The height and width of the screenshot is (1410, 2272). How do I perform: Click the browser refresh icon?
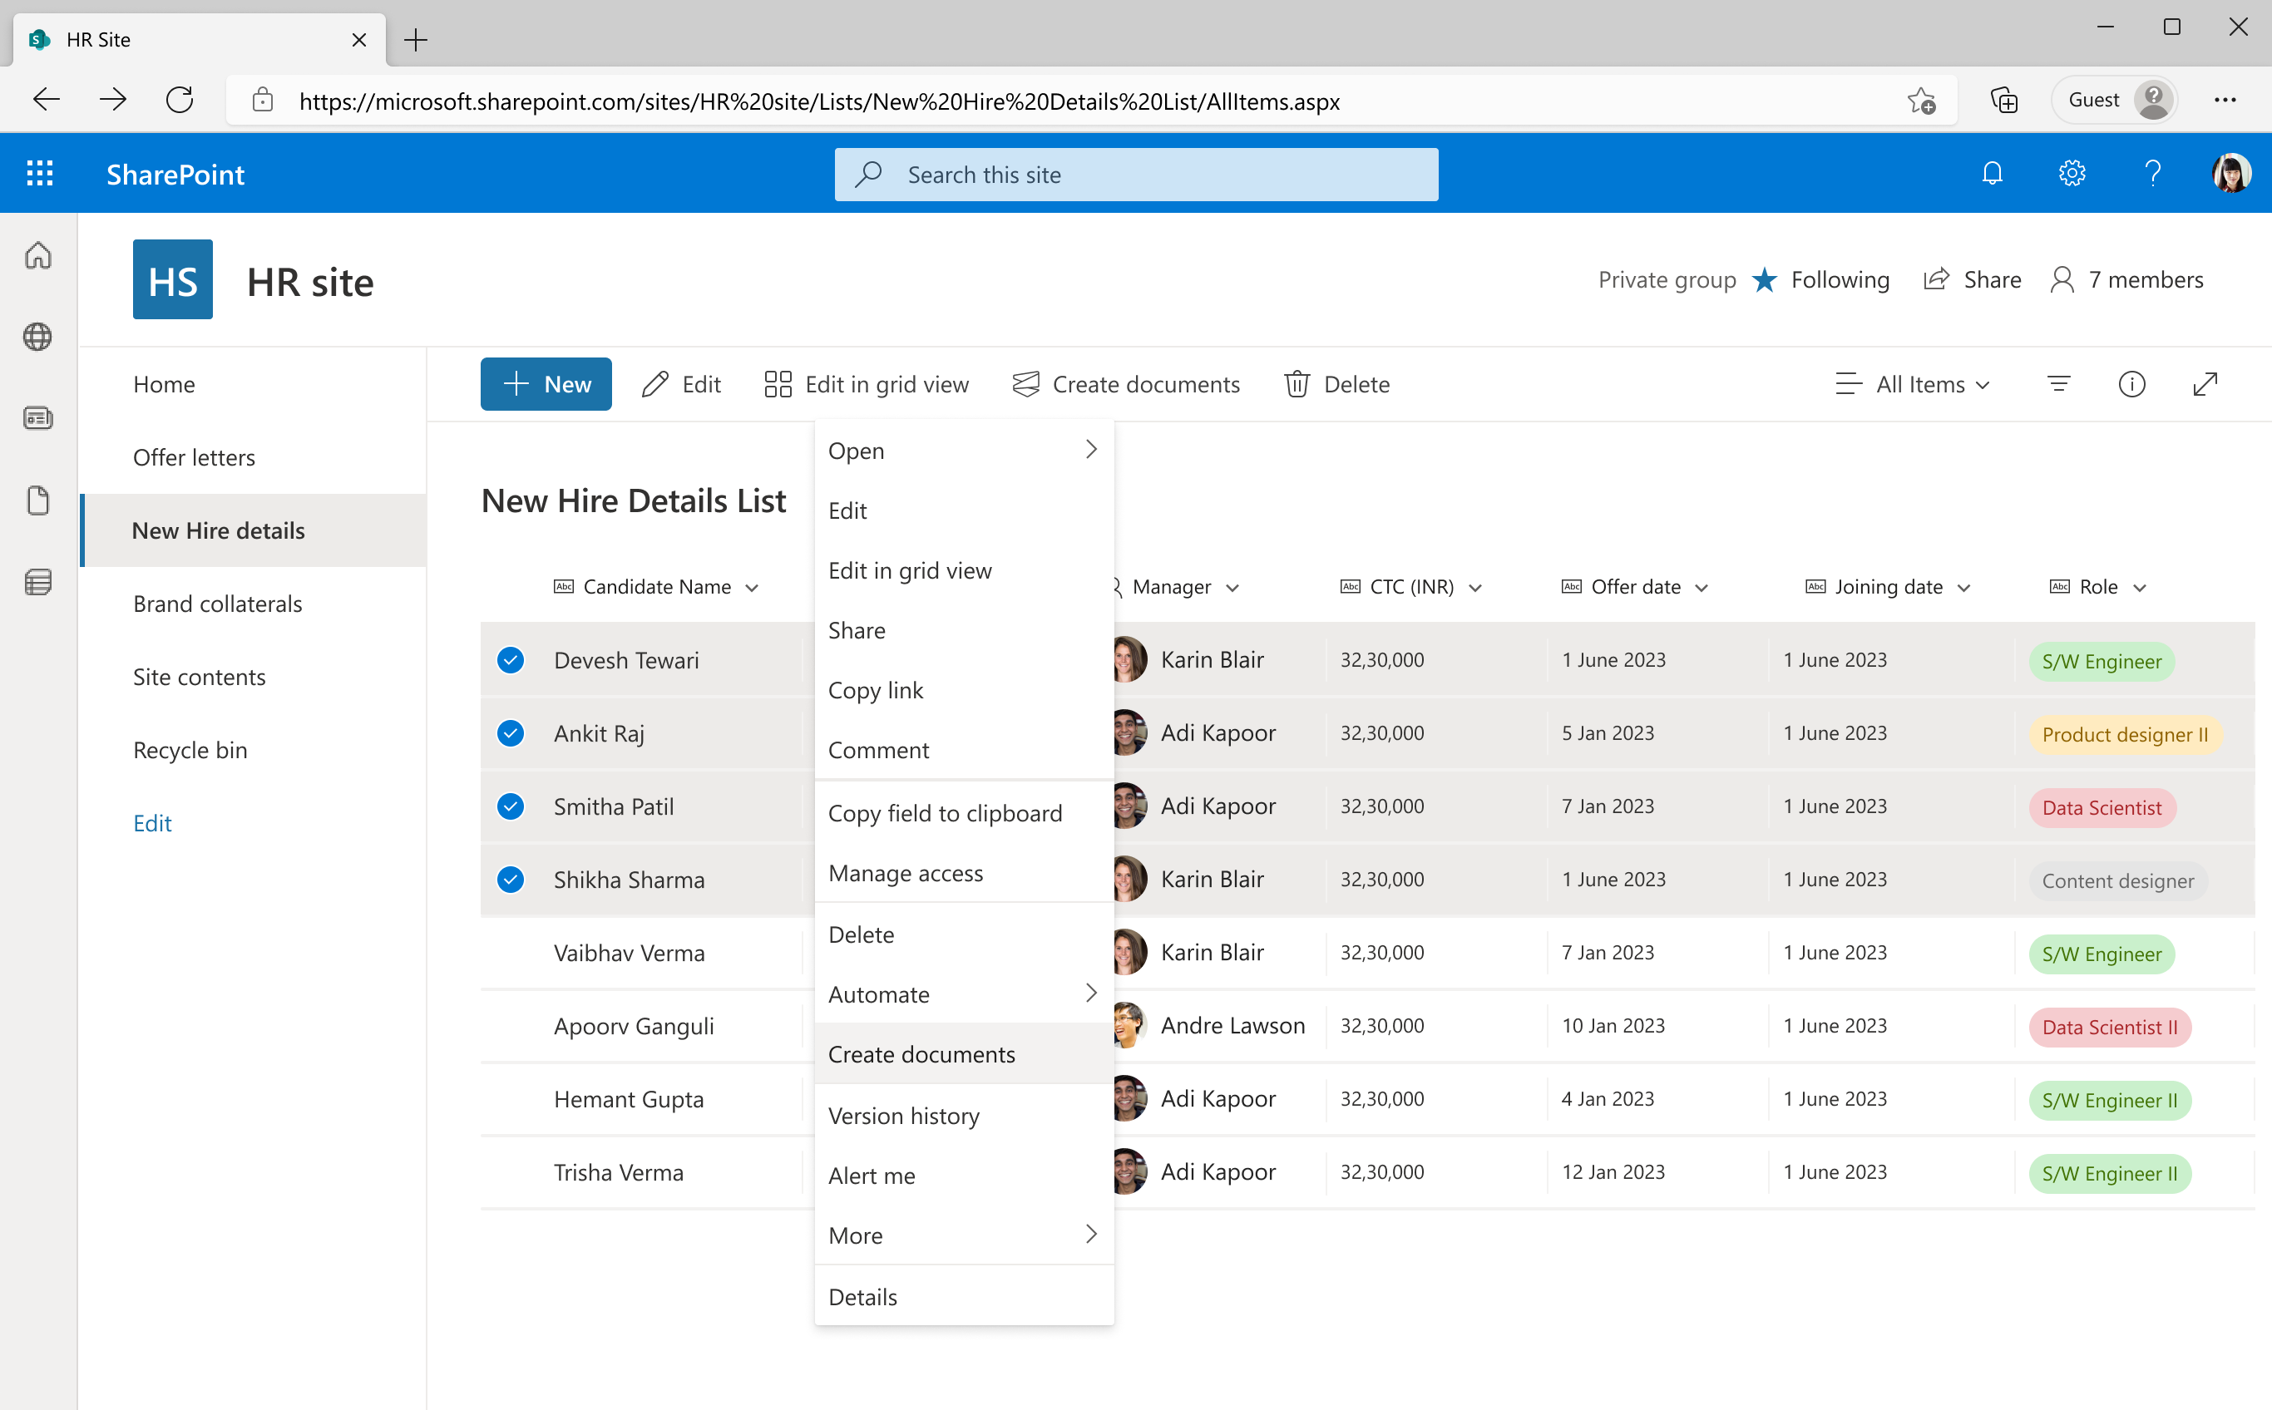coord(179,100)
